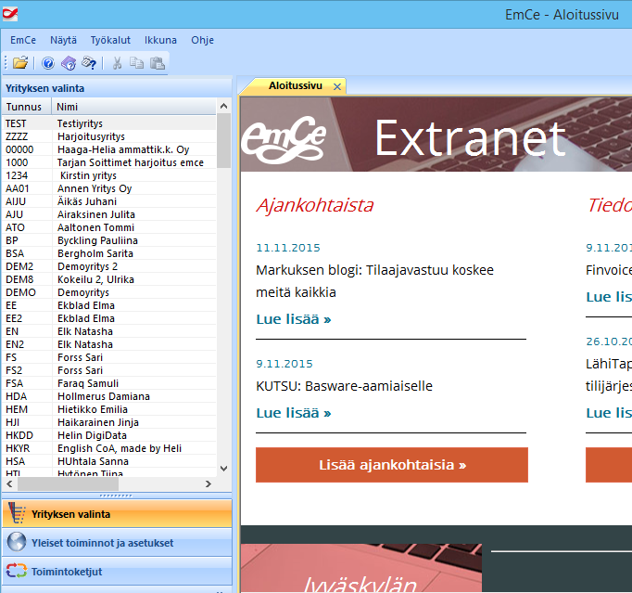Open the Yrityksen valinta navigation section
632x593 pixels.
pos(118,513)
